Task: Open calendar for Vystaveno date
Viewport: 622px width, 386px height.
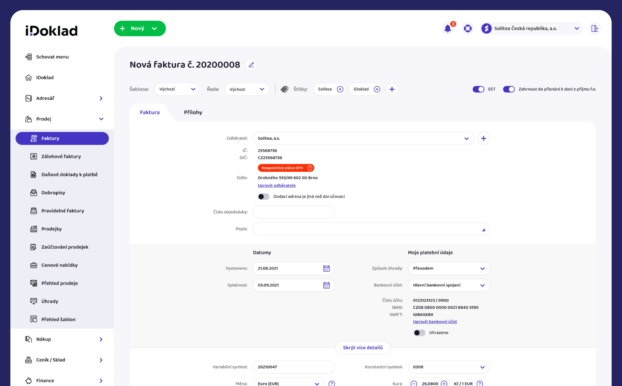Action: click(326, 268)
